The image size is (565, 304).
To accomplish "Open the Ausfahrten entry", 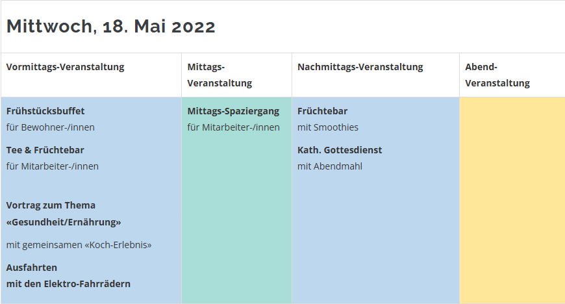I will [32, 268].
